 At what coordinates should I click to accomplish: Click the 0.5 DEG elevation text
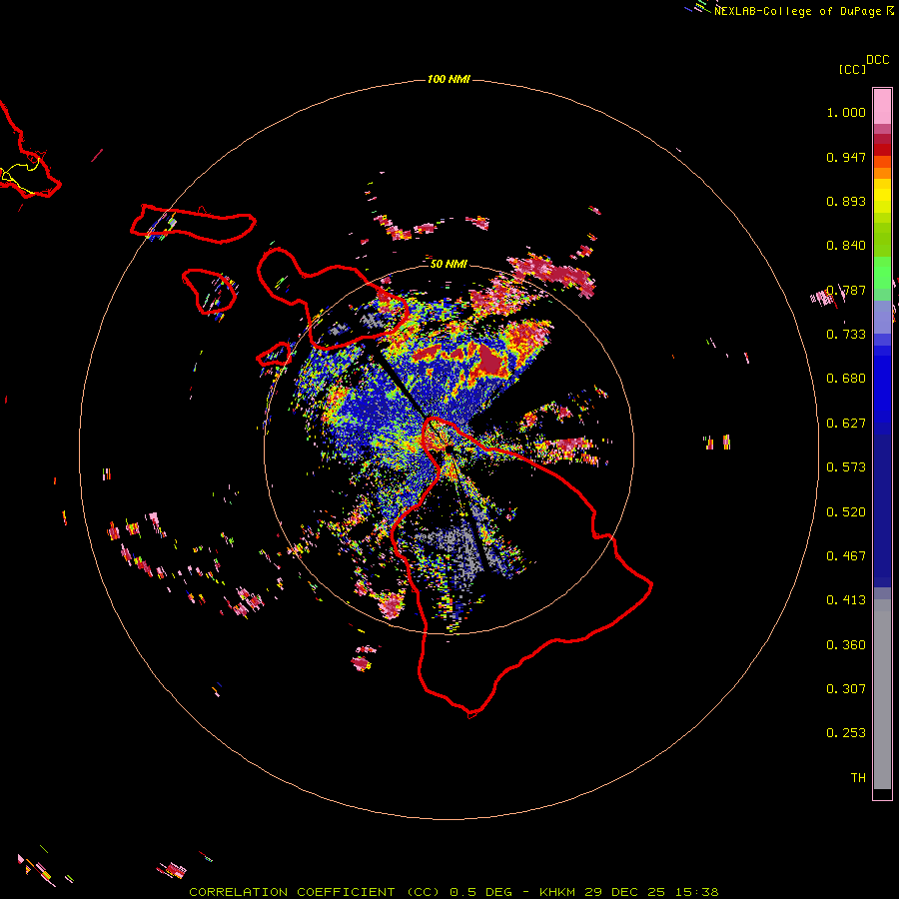[480, 892]
